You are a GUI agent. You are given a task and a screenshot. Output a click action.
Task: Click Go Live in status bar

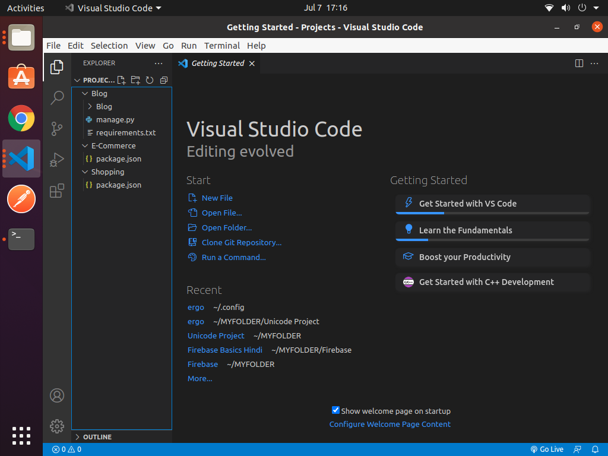click(547, 449)
